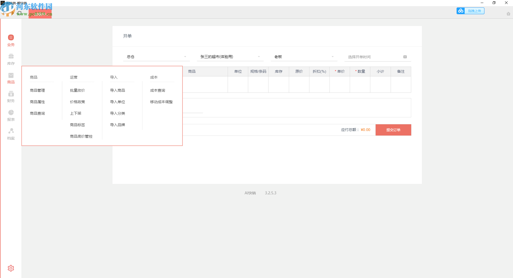
Task: Open settings gear at sidebar bottom
Action: tap(11, 268)
